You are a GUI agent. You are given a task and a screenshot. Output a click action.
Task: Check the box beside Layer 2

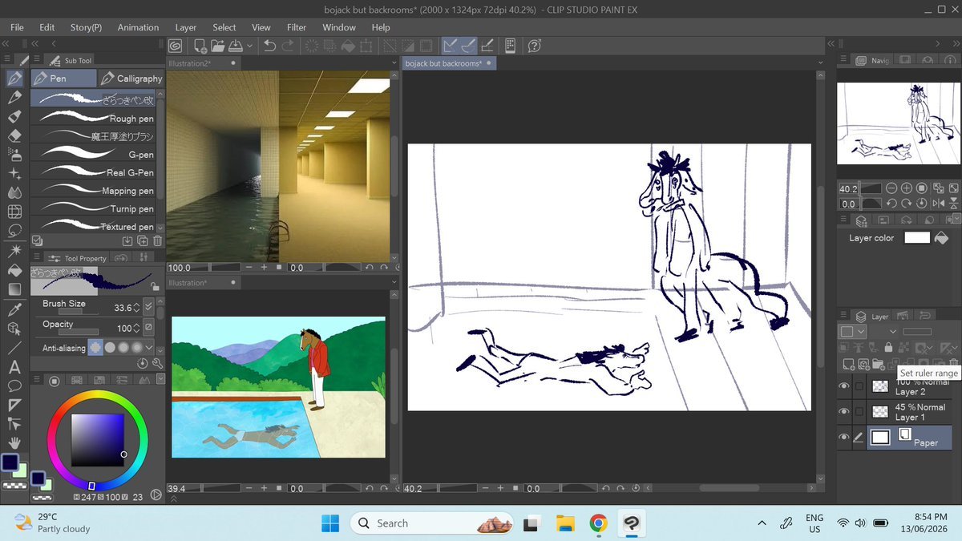[859, 386]
